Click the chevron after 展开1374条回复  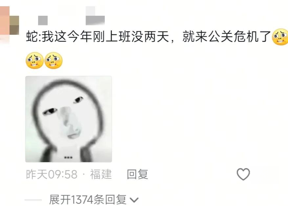click(134, 200)
